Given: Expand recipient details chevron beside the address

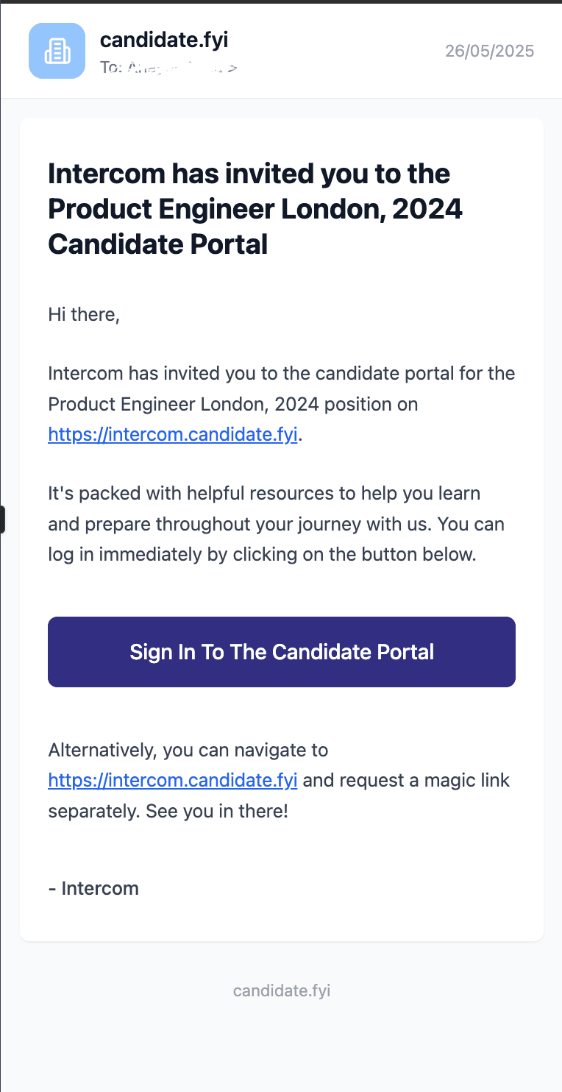Looking at the screenshot, I should pyautogui.click(x=232, y=69).
